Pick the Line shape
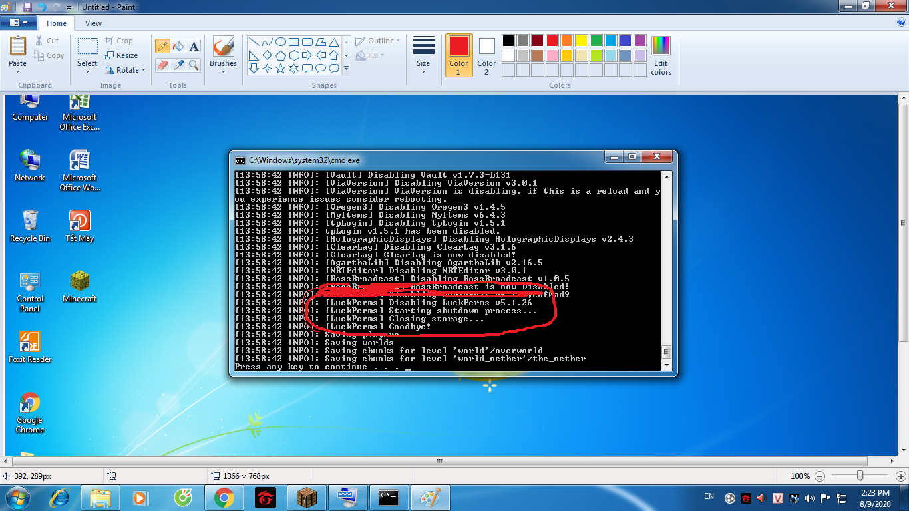 pos(254,41)
